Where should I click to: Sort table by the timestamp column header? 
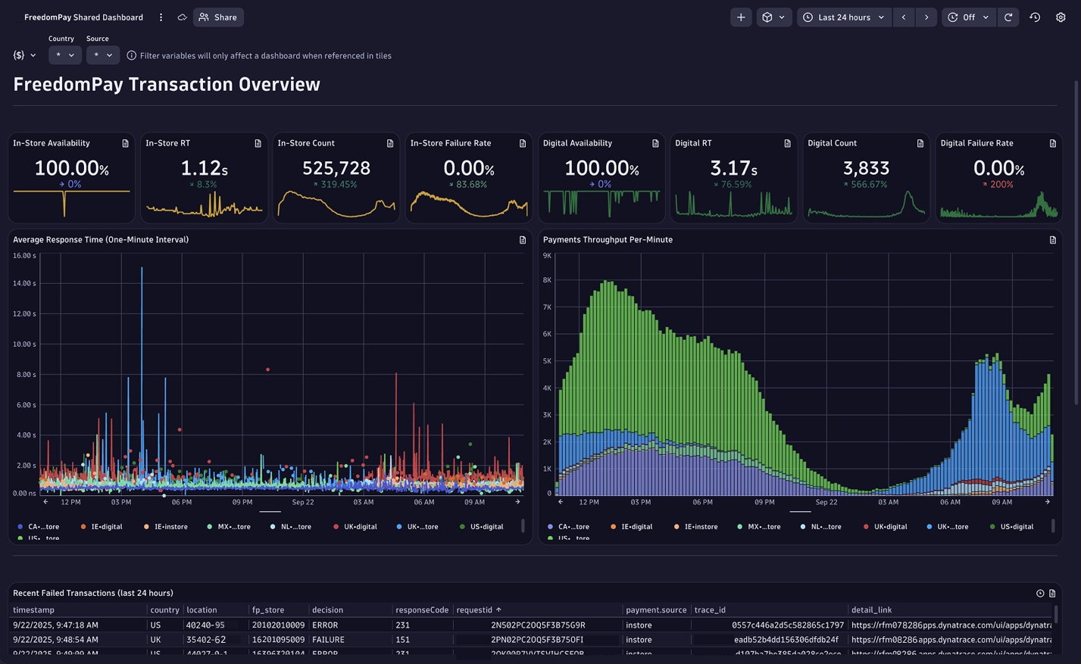[x=34, y=609]
